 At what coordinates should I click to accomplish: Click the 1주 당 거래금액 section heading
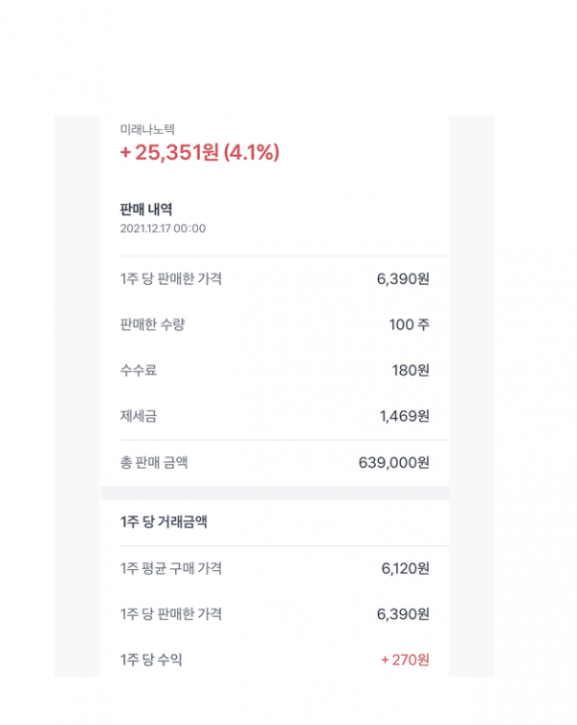(164, 522)
